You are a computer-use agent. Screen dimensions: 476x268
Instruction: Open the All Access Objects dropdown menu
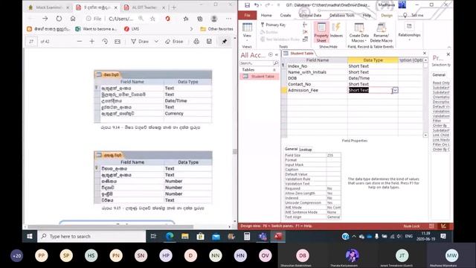point(270,54)
